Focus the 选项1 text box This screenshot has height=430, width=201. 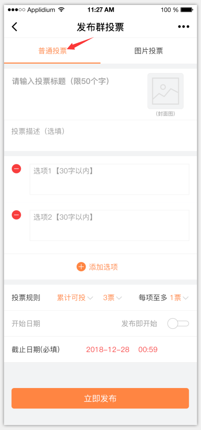(110, 179)
